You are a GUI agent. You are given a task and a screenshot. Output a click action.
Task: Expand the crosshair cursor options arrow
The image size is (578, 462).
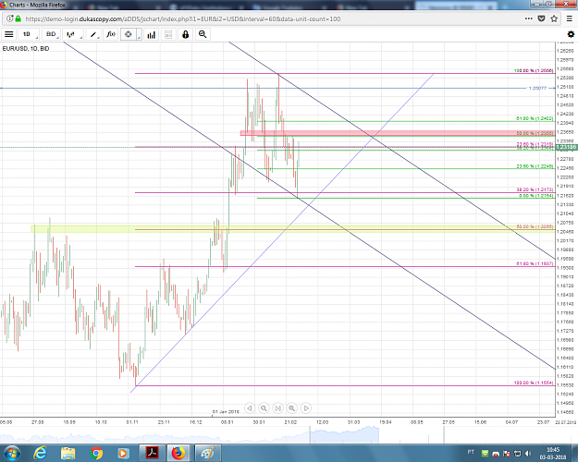(x=139, y=34)
